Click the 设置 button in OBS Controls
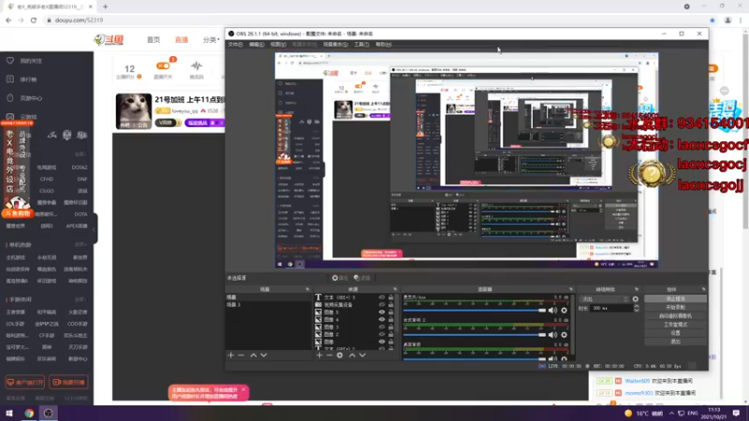The width and height of the screenshot is (749, 421). [x=675, y=333]
